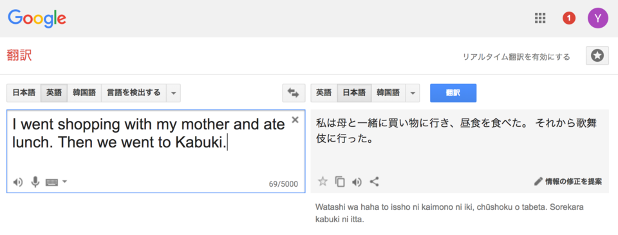Click リアルタイム翻訳を有効にする link
The width and height of the screenshot is (618, 235).
pos(516,57)
